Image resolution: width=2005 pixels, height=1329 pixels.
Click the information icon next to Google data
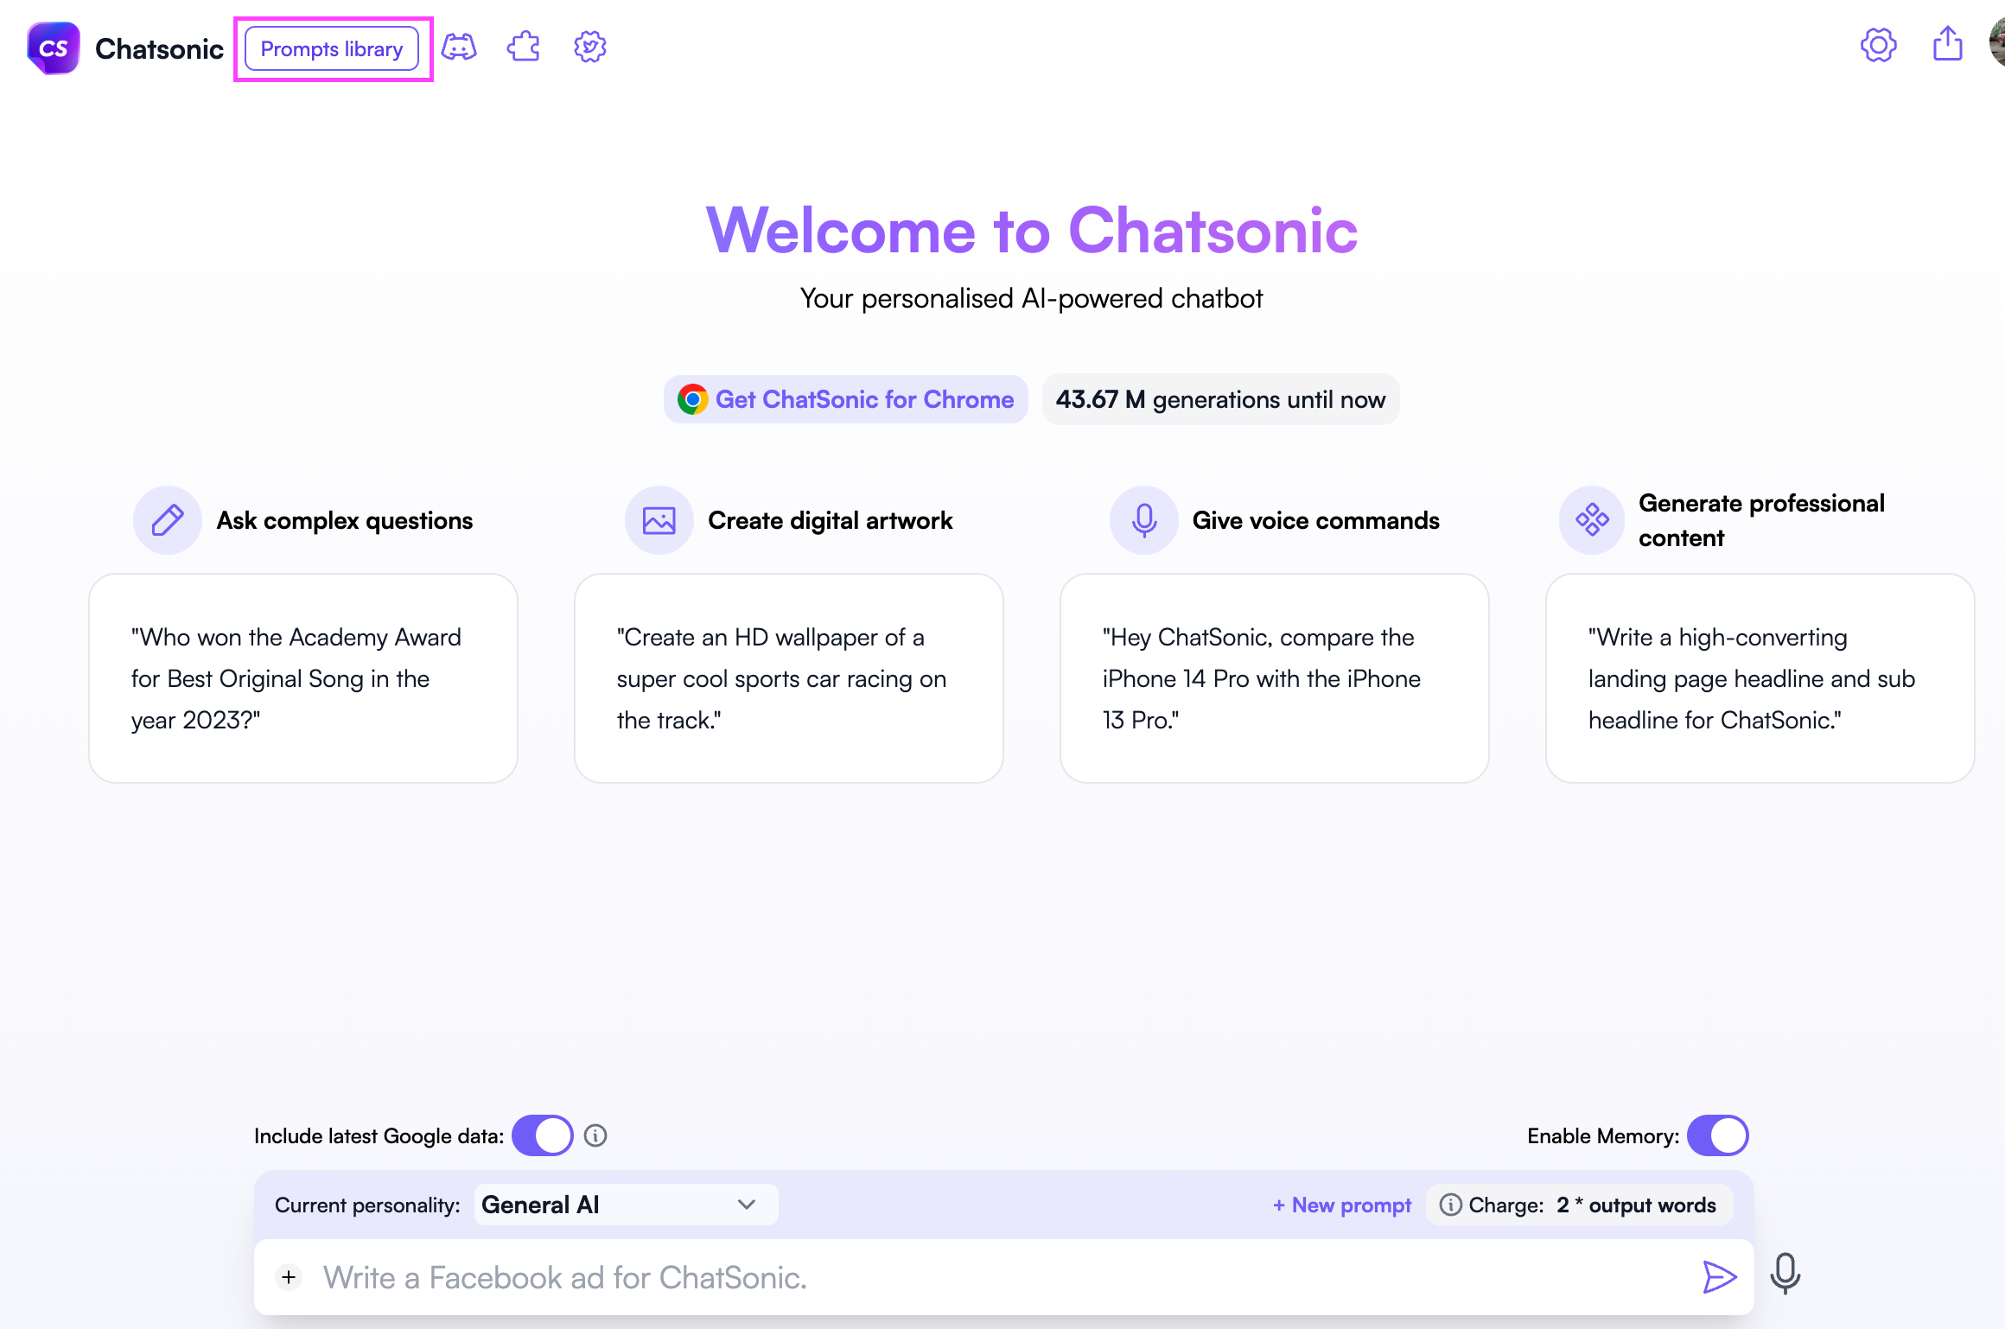(x=593, y=1135)
